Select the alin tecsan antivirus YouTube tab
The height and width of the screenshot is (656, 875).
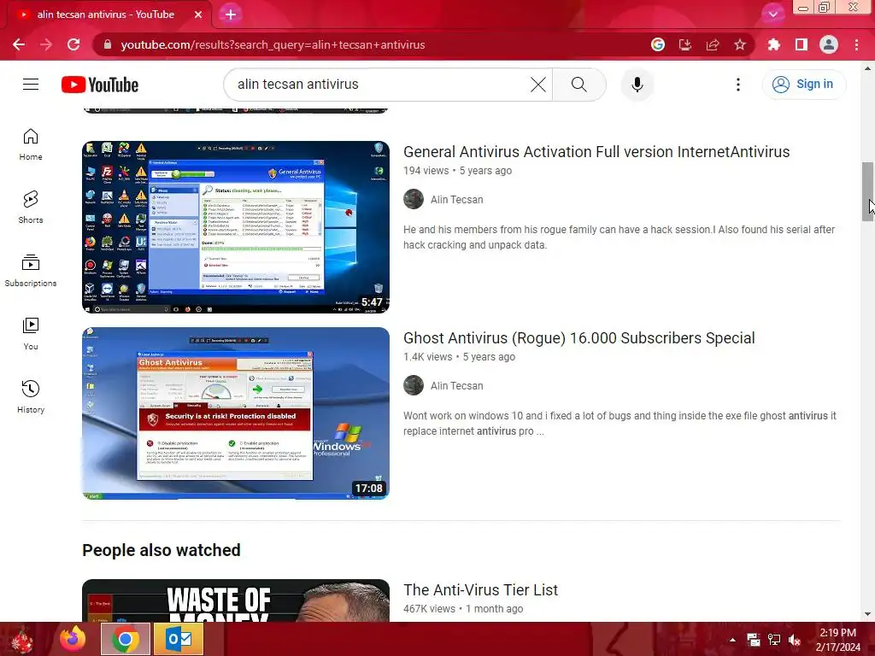pos(105,15)
